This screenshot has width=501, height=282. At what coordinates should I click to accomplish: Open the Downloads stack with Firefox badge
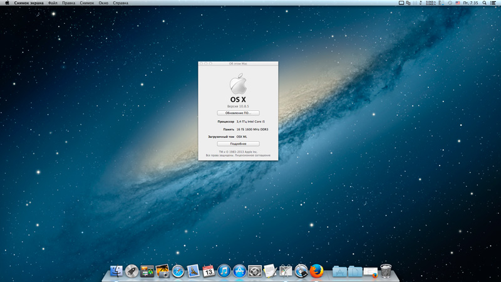371,272
